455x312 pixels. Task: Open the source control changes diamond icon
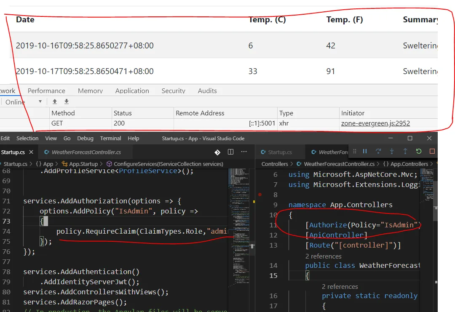[x=217, y=152]
